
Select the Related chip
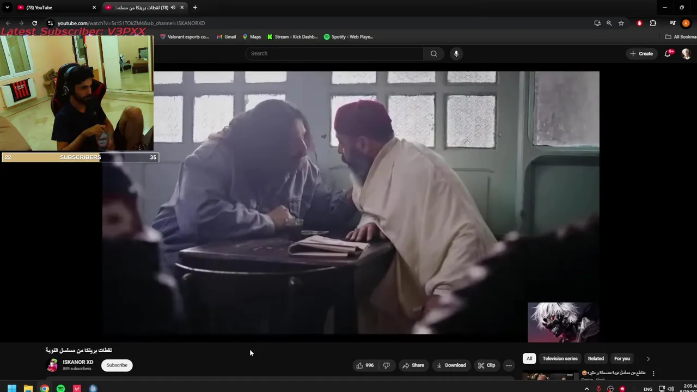click(x=596, y=358)
